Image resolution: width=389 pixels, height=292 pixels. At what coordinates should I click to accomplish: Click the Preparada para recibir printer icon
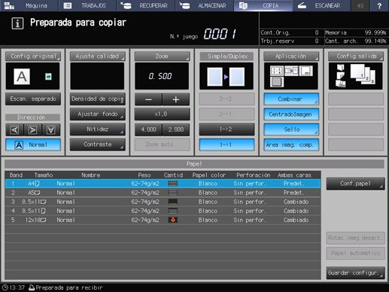[32, 287]
